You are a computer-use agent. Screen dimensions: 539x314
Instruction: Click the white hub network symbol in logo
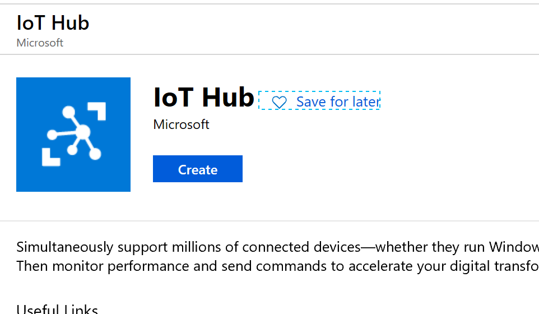click(x=72, y=133)
